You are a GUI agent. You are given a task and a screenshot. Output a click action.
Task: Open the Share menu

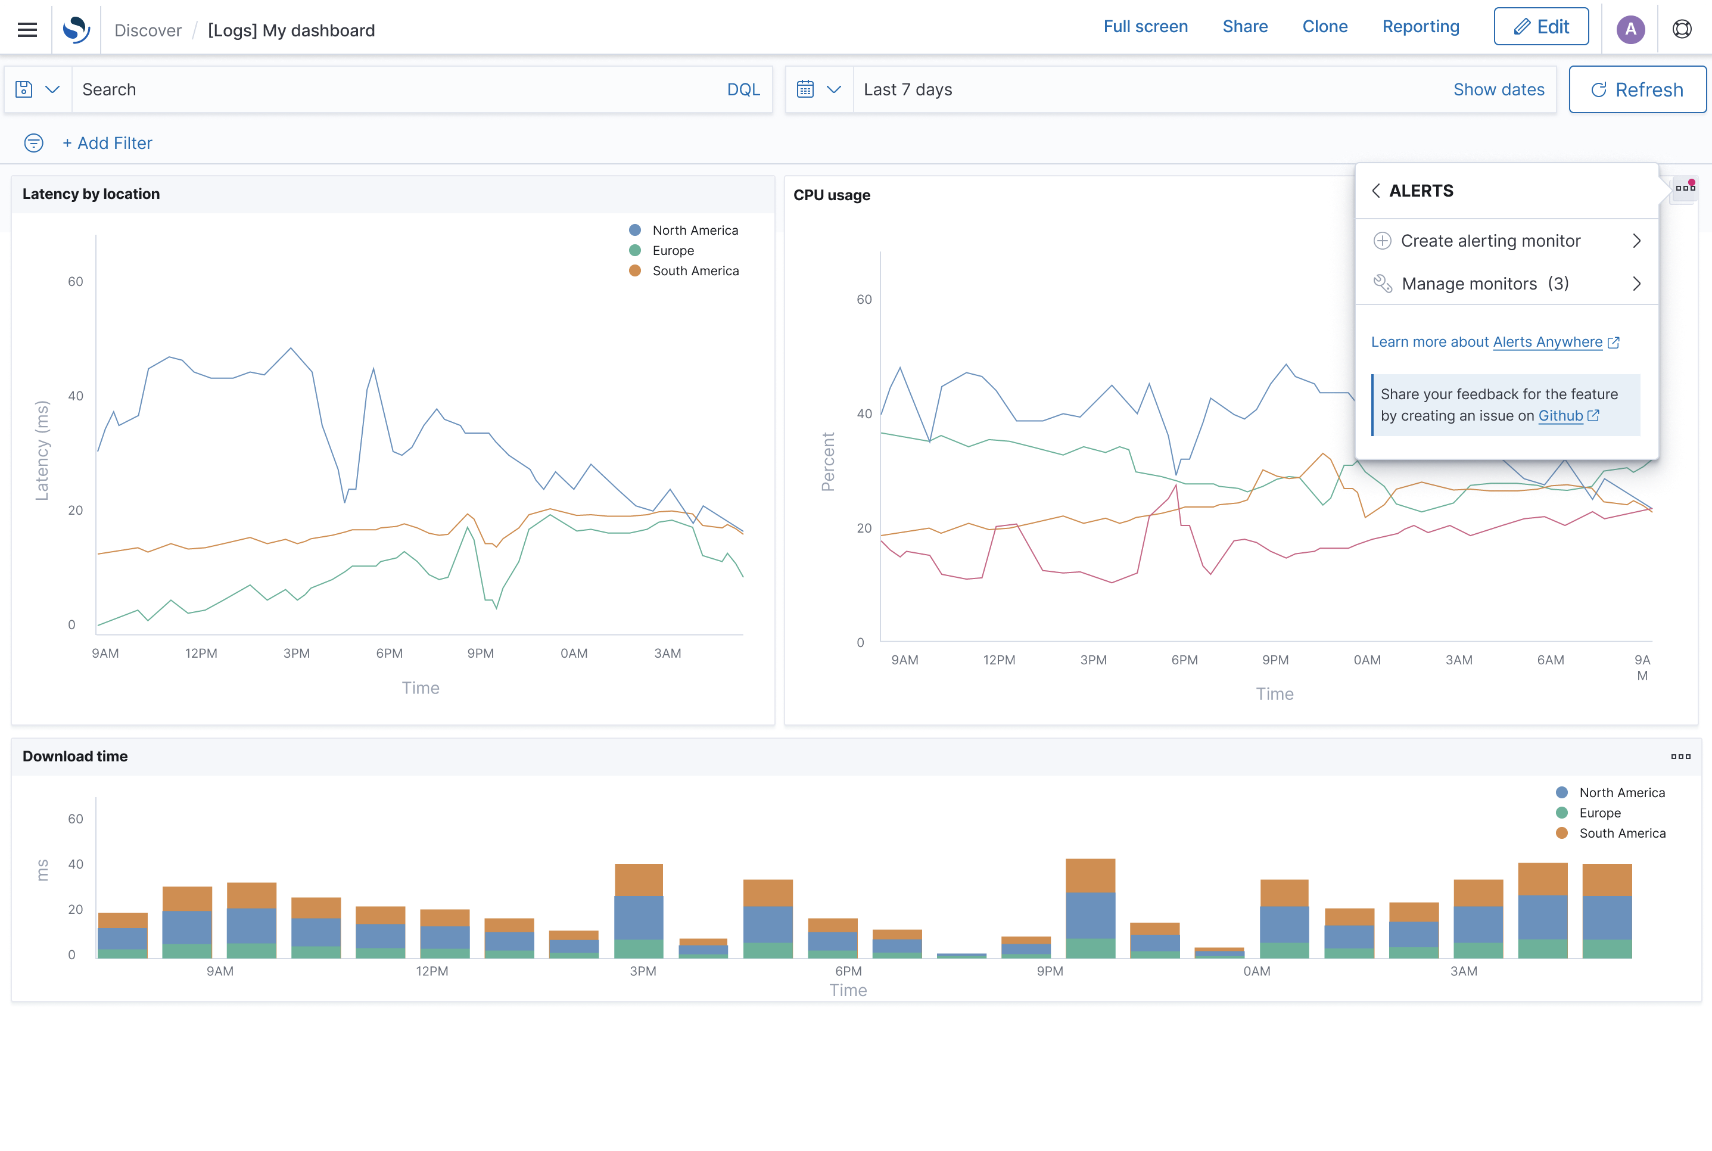tap(1244, 26)
